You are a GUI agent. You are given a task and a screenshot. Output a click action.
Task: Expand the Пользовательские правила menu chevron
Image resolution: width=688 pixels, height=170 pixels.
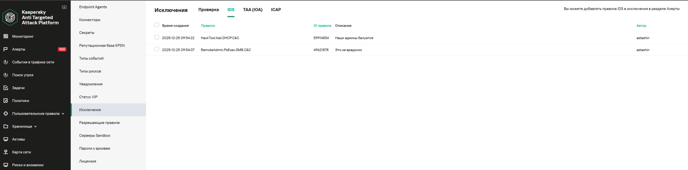point(63,114)
